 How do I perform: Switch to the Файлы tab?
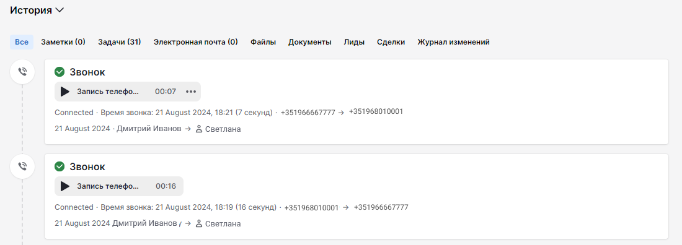pos(263,42)
